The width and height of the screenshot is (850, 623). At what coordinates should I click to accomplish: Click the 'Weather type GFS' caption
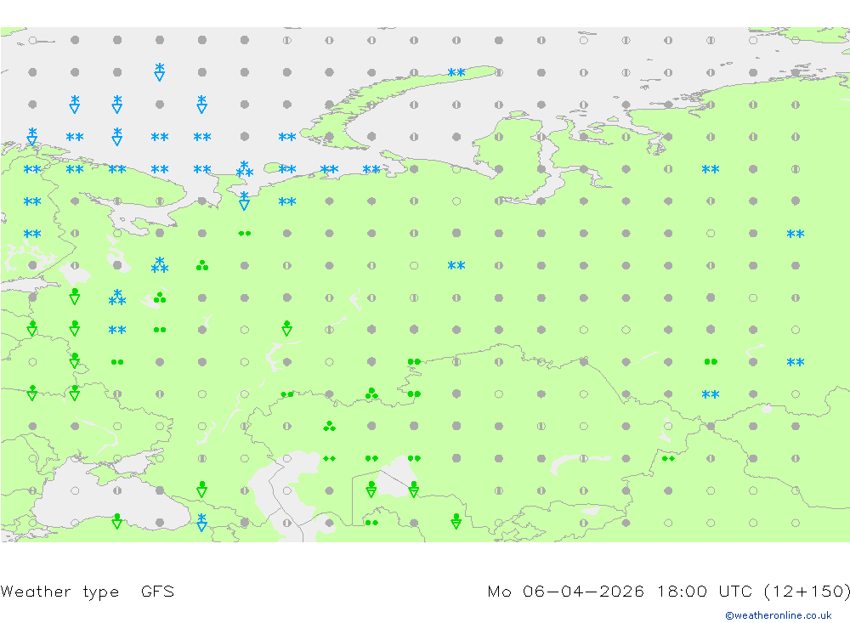88,592
